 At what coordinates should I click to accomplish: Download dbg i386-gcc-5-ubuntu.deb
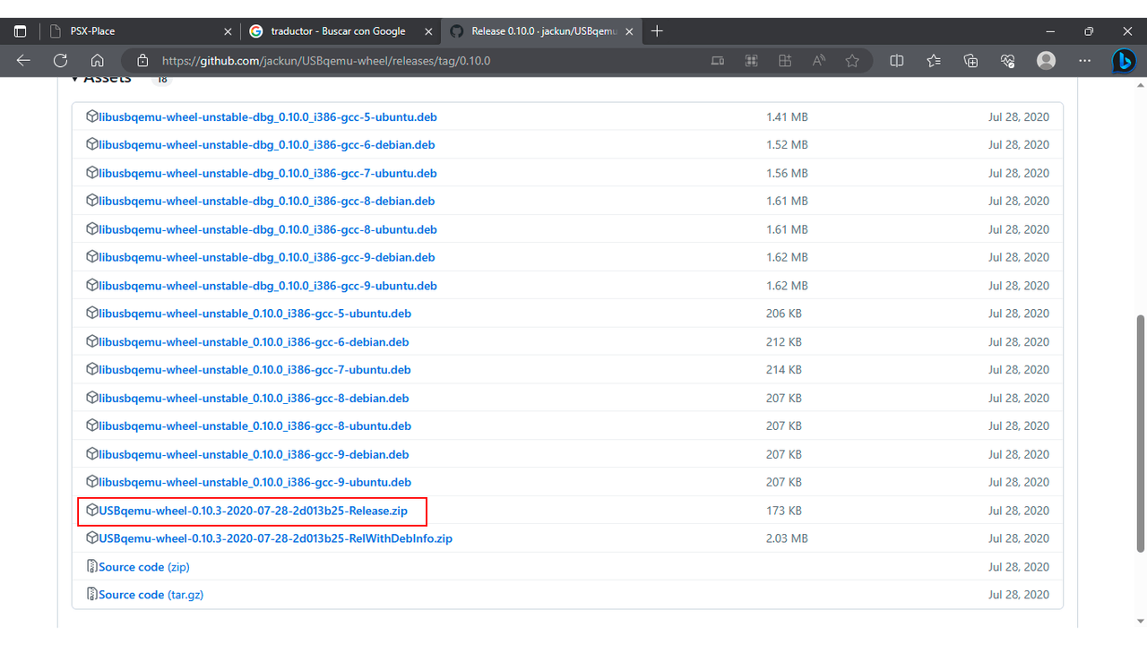pos(268,116)
